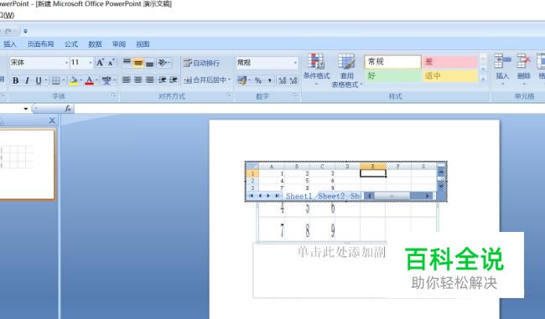The height and width of the screenshot is (319, 545).
Task: Align text right
Action: (149, 80)
